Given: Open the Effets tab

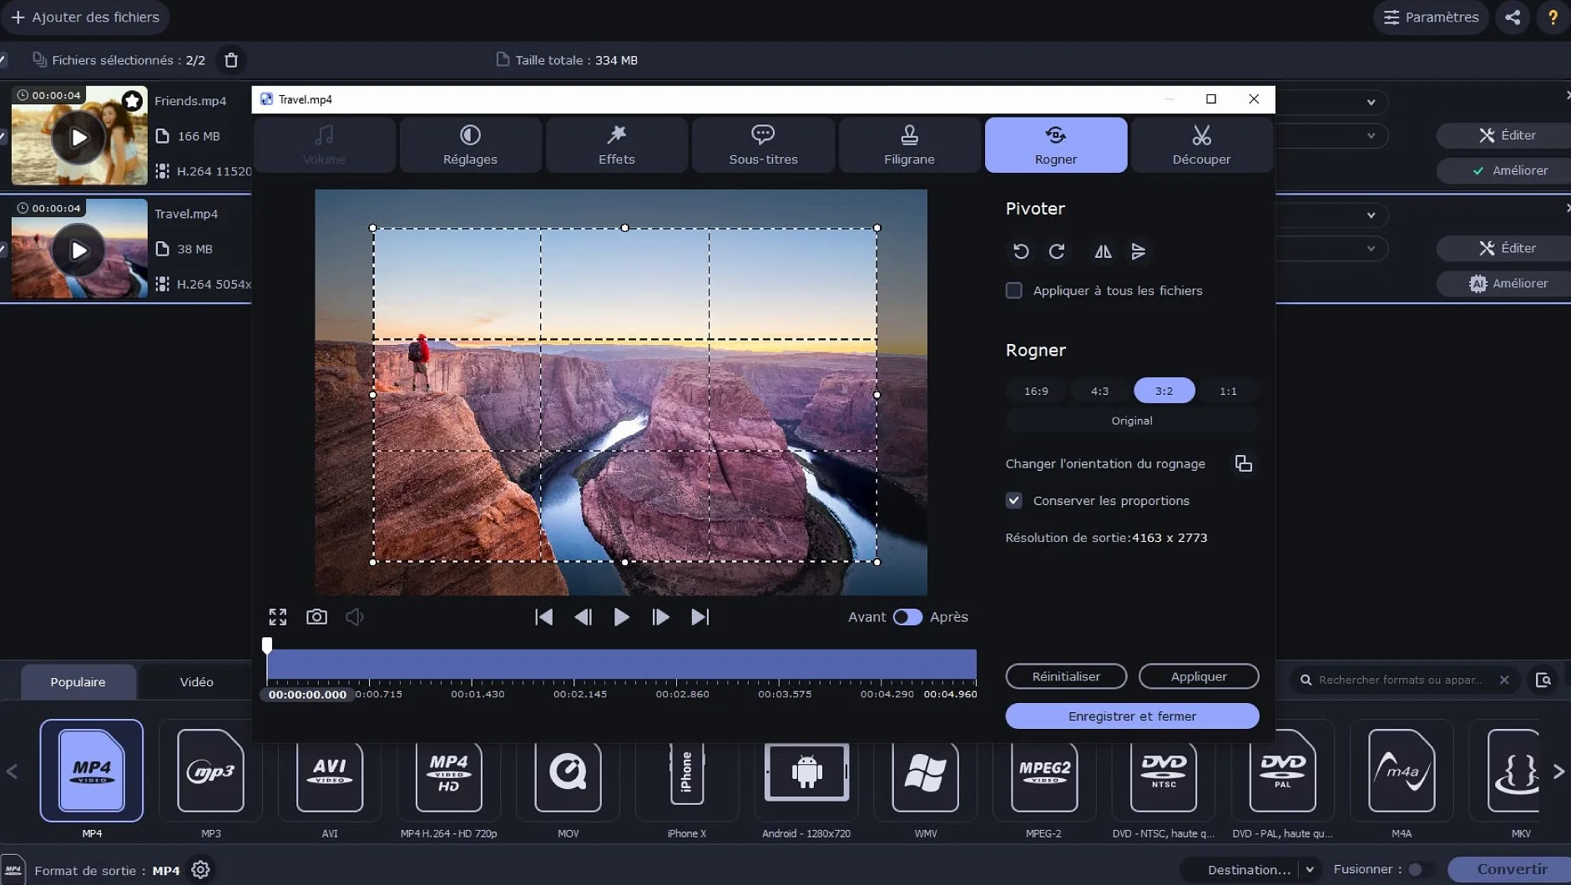Looking at the screenshot, I should (x=616, y=145).
